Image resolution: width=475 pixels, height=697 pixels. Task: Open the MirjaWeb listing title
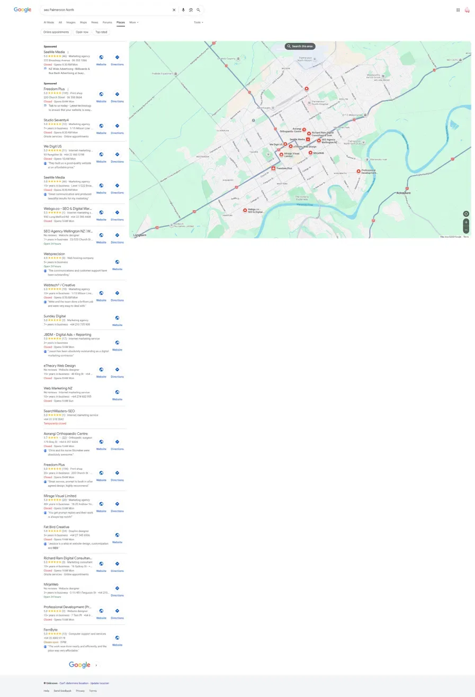coord(51,584)
